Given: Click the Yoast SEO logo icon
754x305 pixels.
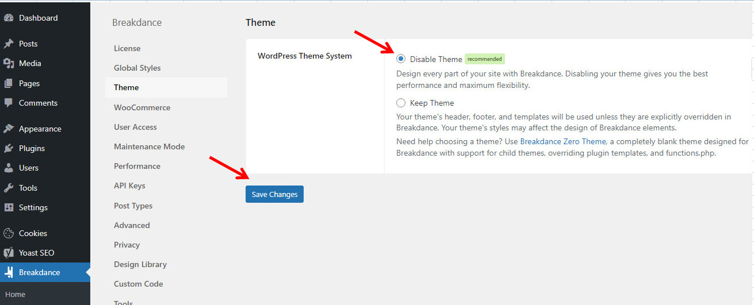Looking at the screenshot, I should click(x=9, y=253).
